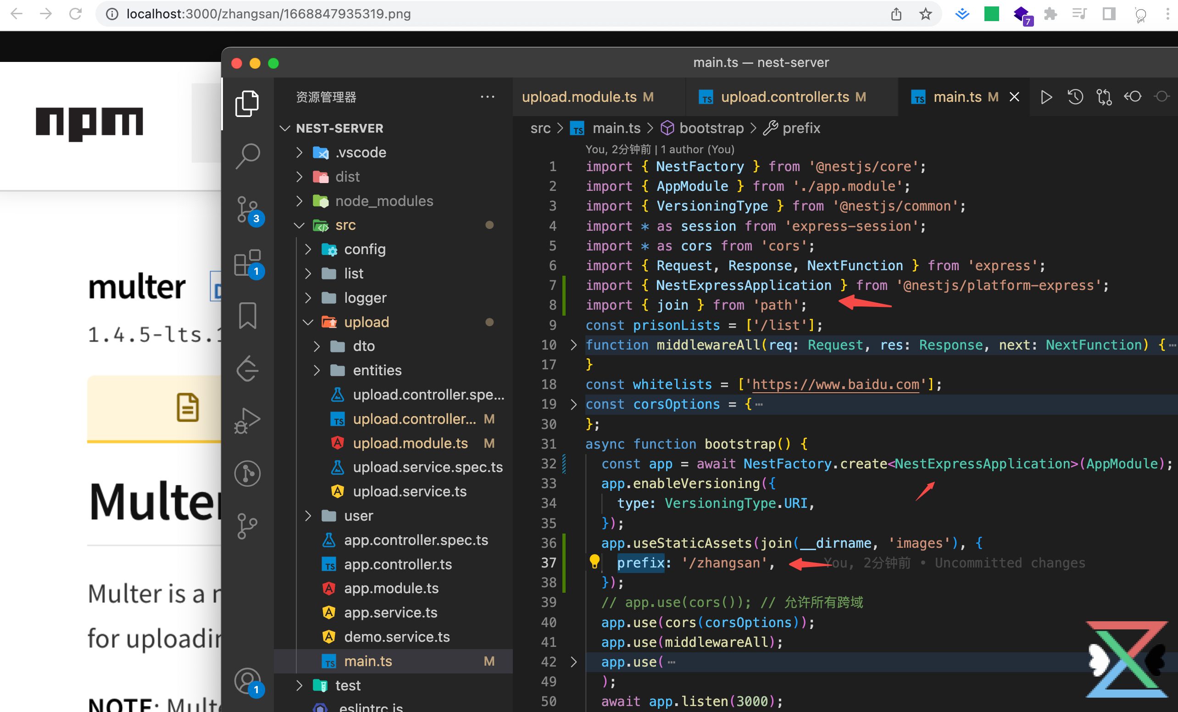Open file history clock icon in editor toolbar
Image resolution: width=1178 pixels, height=712 pixels.
point(1075,97)
